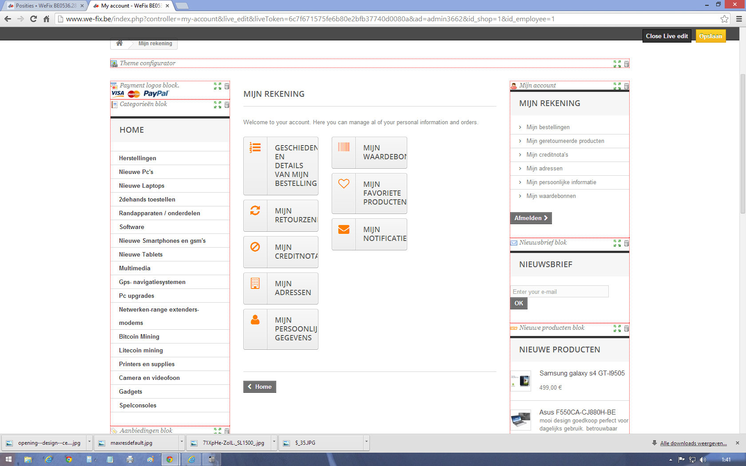Viewport: 746px width, 466px height.
Task: Click Alle downloads weergeven link
Action: pyautogui.click(x=694, y=443)
